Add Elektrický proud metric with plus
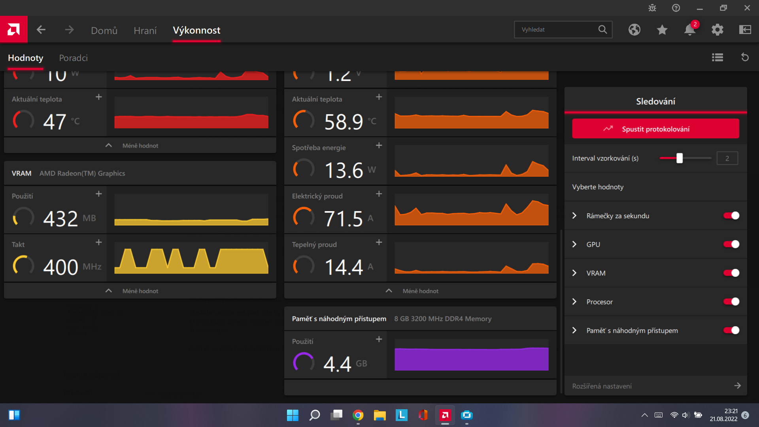759x427 pixels. click(379, 194)
